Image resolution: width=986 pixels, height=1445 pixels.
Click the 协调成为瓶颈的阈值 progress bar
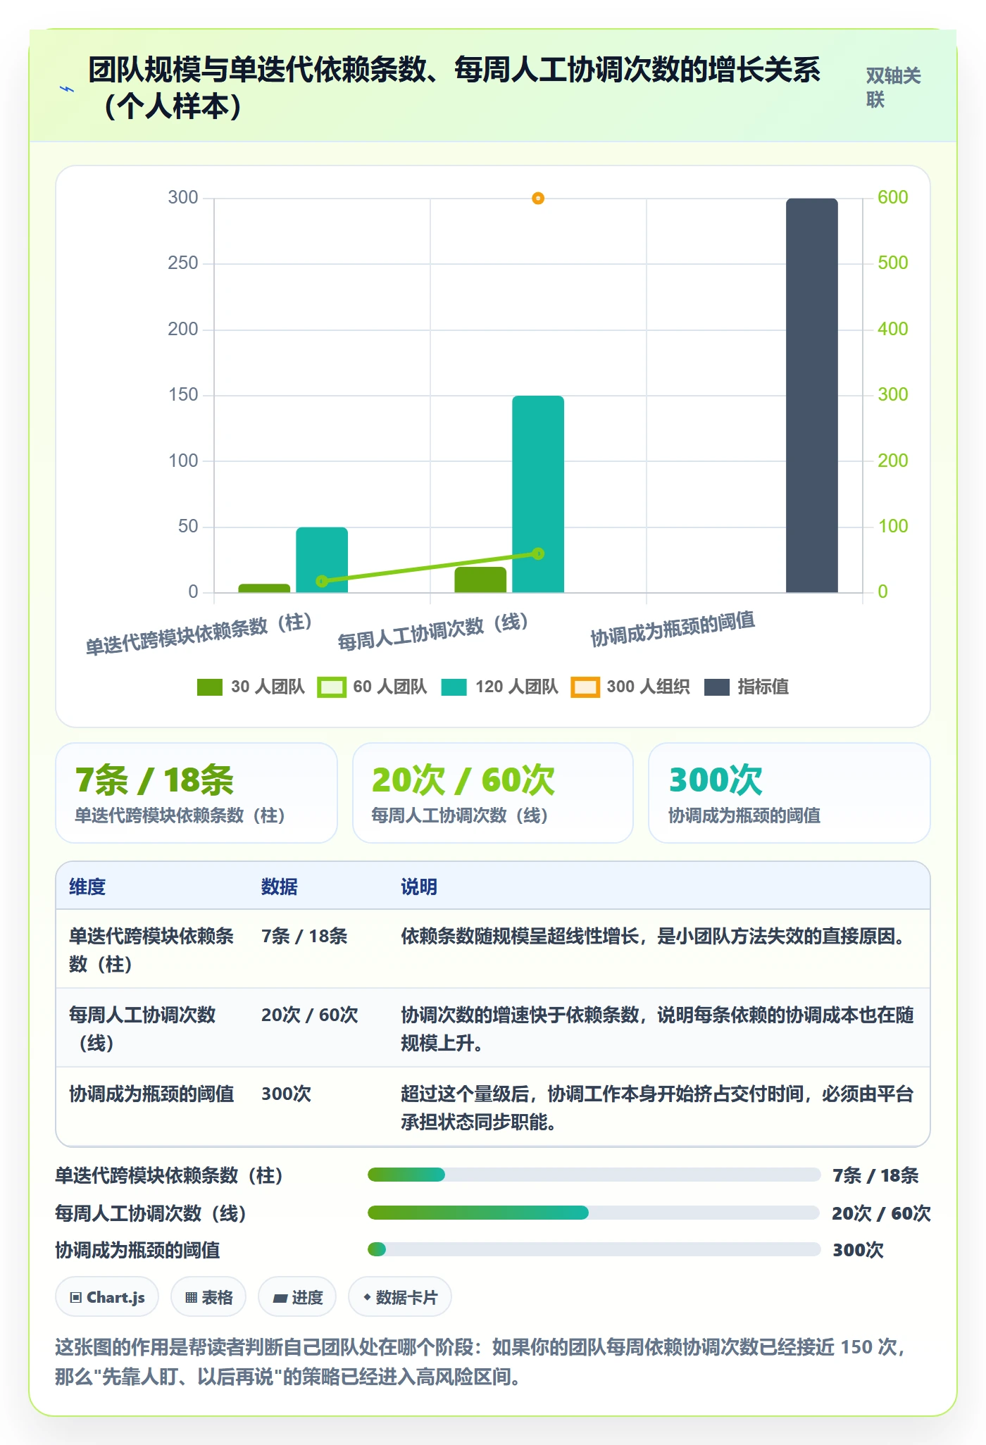click(594, 1249)
